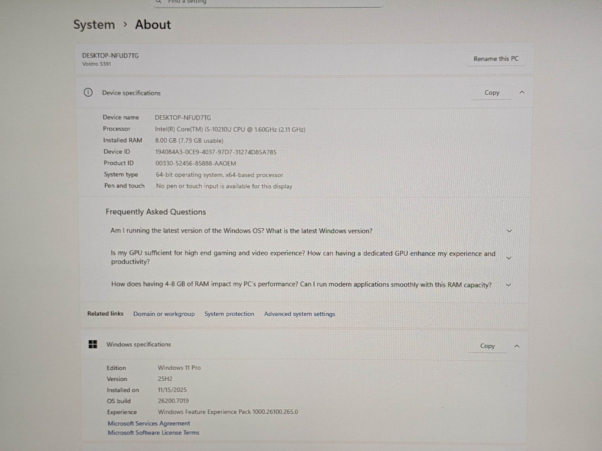This screenshot has height=451, width=602.
Task: Click the info icon beside Device specifications
Action: click(88, 92)
